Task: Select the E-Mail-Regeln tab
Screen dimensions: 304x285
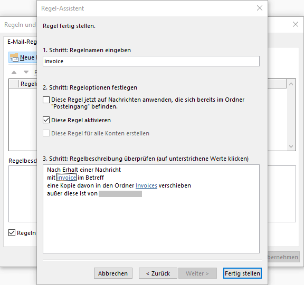Action: (22, 42)
